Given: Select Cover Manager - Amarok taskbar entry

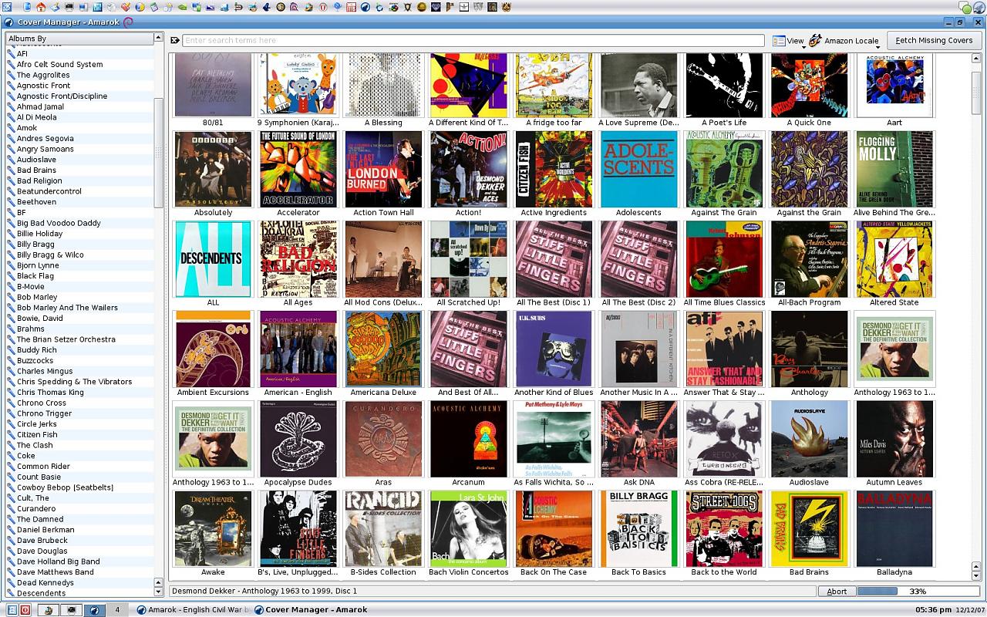Looking at the screenshot, I should click(x=312, y=610).
